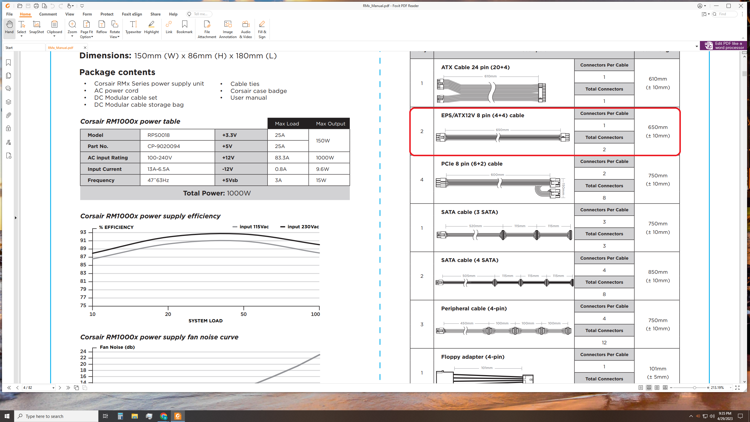The width and height of the screenshot is (750, 422).
Task: Switch to the View ribbon tab
Action: pos(69,14)
